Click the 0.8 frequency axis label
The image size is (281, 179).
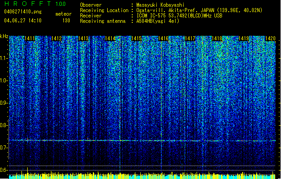tap(4, 125)
